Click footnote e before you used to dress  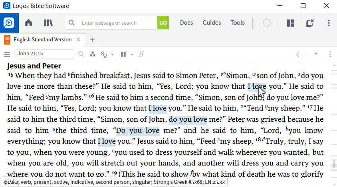[113, 151]
